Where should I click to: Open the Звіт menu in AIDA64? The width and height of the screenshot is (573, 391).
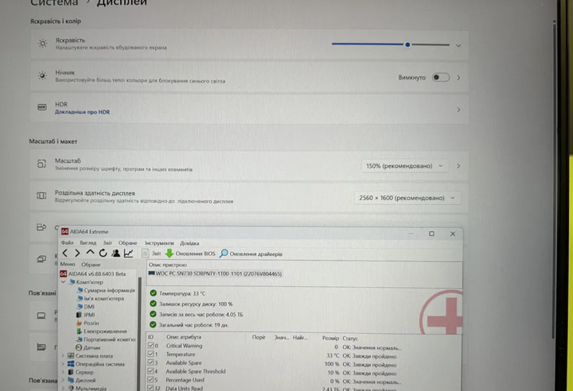(x=107, y=242)
